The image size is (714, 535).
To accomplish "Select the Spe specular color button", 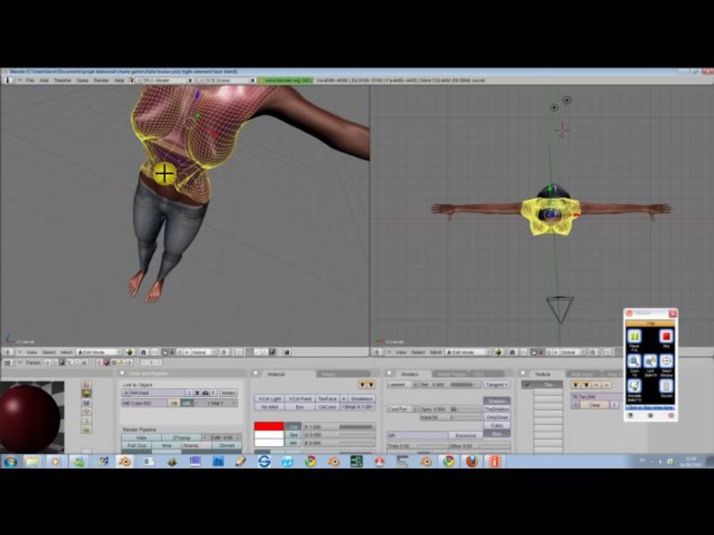I will click(x=294, y=435).
